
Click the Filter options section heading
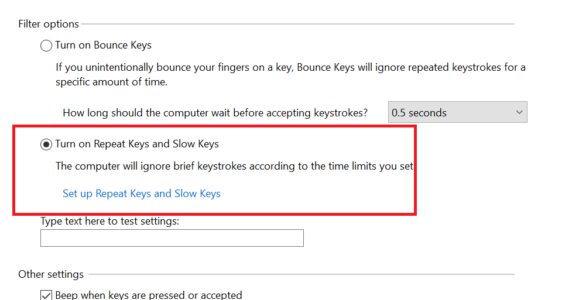tap(49, 24)
